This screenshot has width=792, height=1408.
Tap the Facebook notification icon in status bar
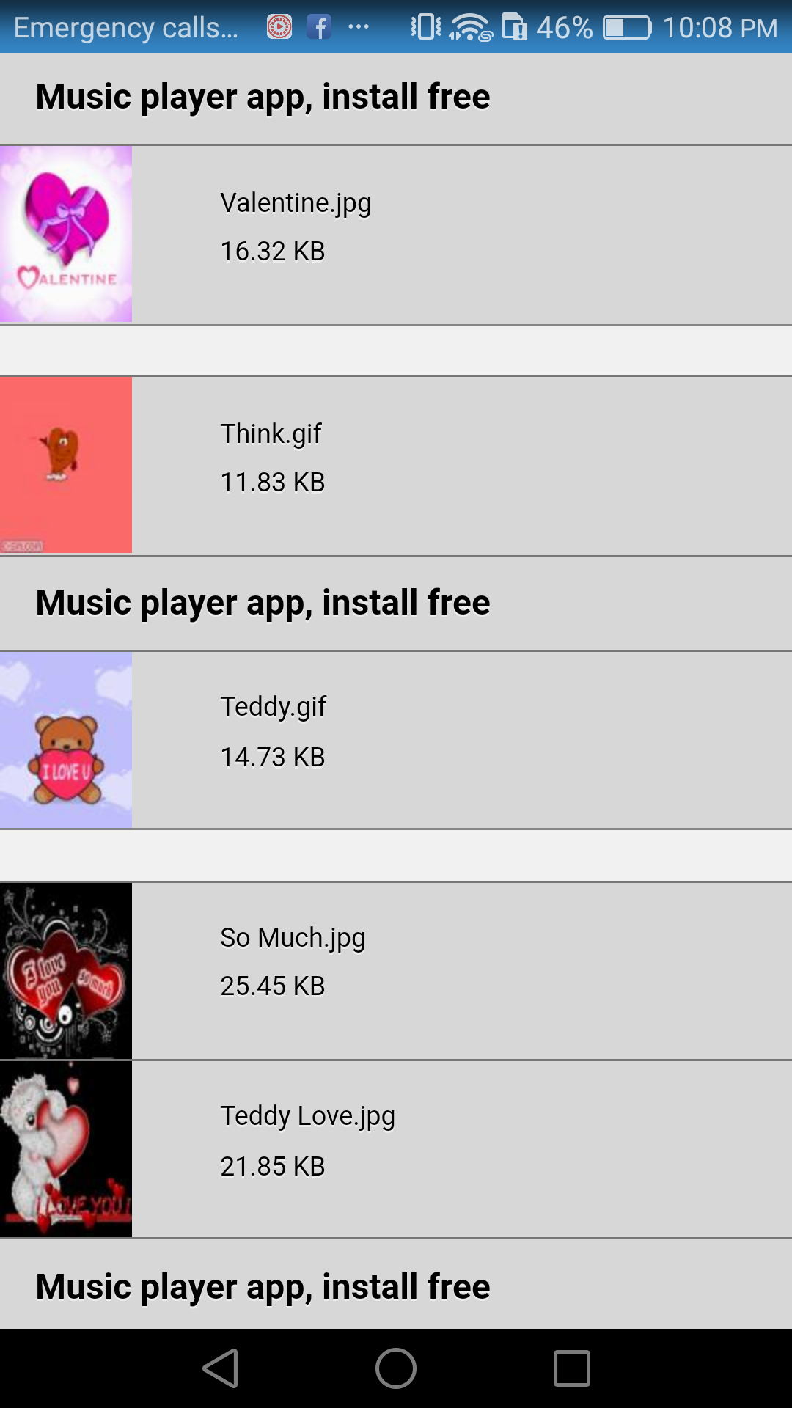point(319,27)
